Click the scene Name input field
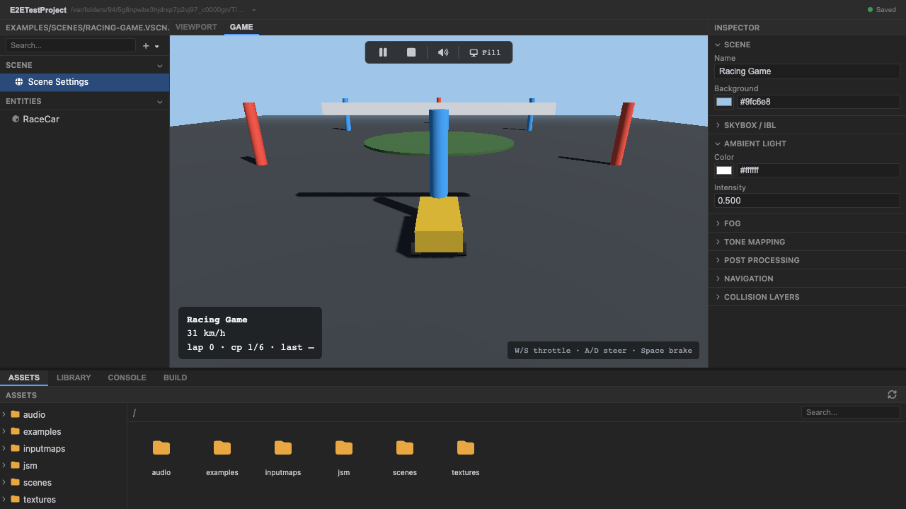The width and height of the screenshot is (906, 509). tap(807, 71)
